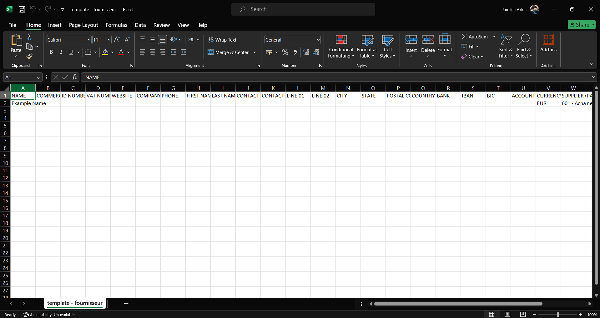Select cell containing Example Name

pyautogui.click(x=23, y=103)
